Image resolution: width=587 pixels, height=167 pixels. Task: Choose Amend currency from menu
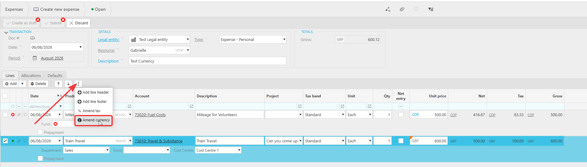pos(93,120)
